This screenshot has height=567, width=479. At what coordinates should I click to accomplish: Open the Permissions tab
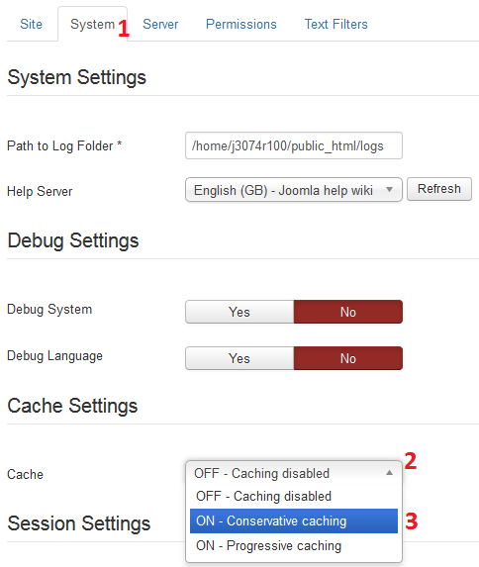coord(240,24)
